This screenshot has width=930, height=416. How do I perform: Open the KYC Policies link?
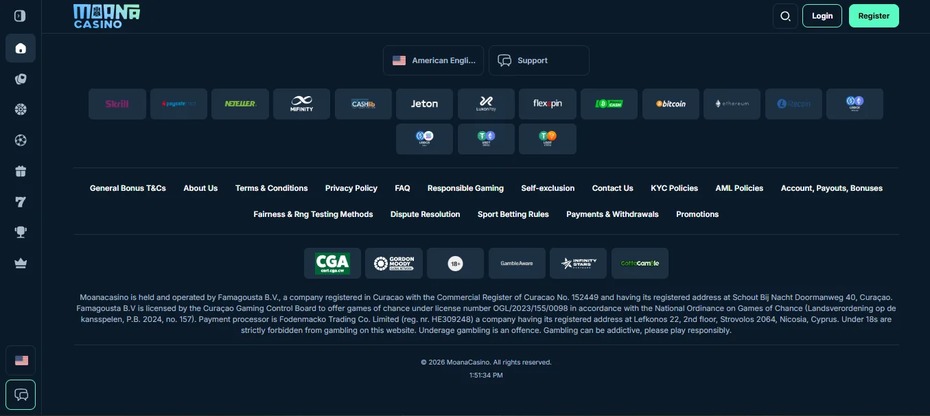point(674,188)
